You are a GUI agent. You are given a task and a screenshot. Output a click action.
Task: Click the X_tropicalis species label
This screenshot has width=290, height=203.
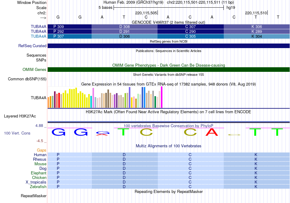[36, 182]
